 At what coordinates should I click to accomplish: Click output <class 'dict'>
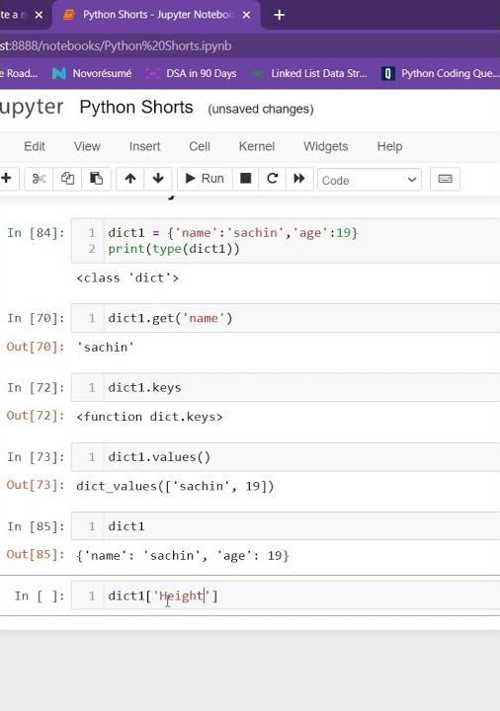coord(127,277)
